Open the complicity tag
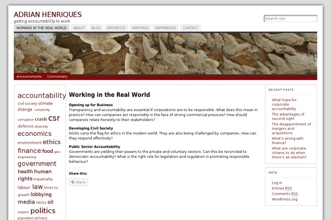Image resolution: width=331 pixels, height=220 pixels. point(42,109)
